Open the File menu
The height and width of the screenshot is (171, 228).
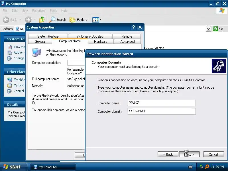coord(5,11)
